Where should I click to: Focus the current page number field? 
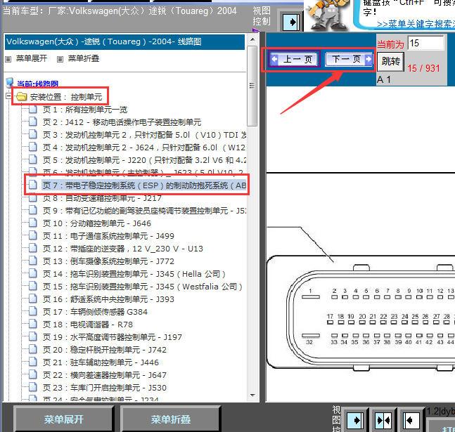click(x=425, y=44)
